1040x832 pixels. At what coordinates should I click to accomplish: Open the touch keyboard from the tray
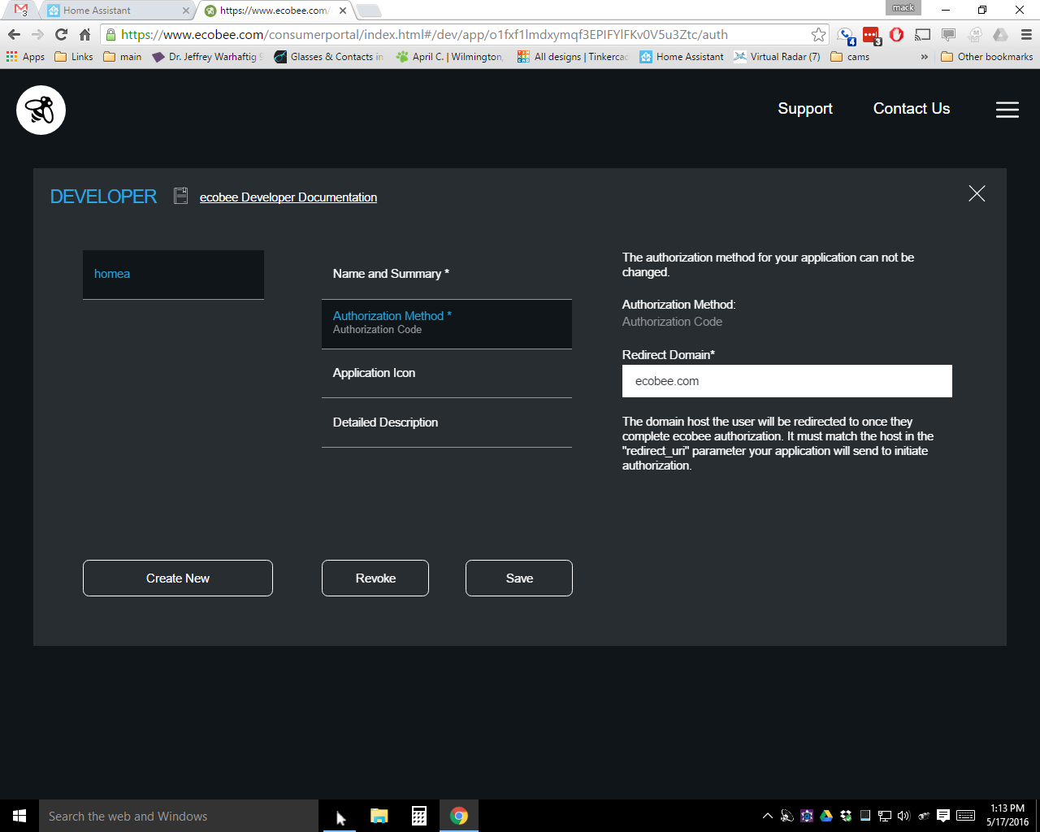pyautogui.click(x=965, y=816)
